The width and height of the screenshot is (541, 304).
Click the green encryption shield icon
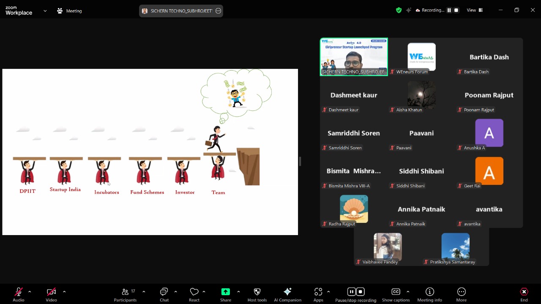pyautogui.click(x=399, y=10)
